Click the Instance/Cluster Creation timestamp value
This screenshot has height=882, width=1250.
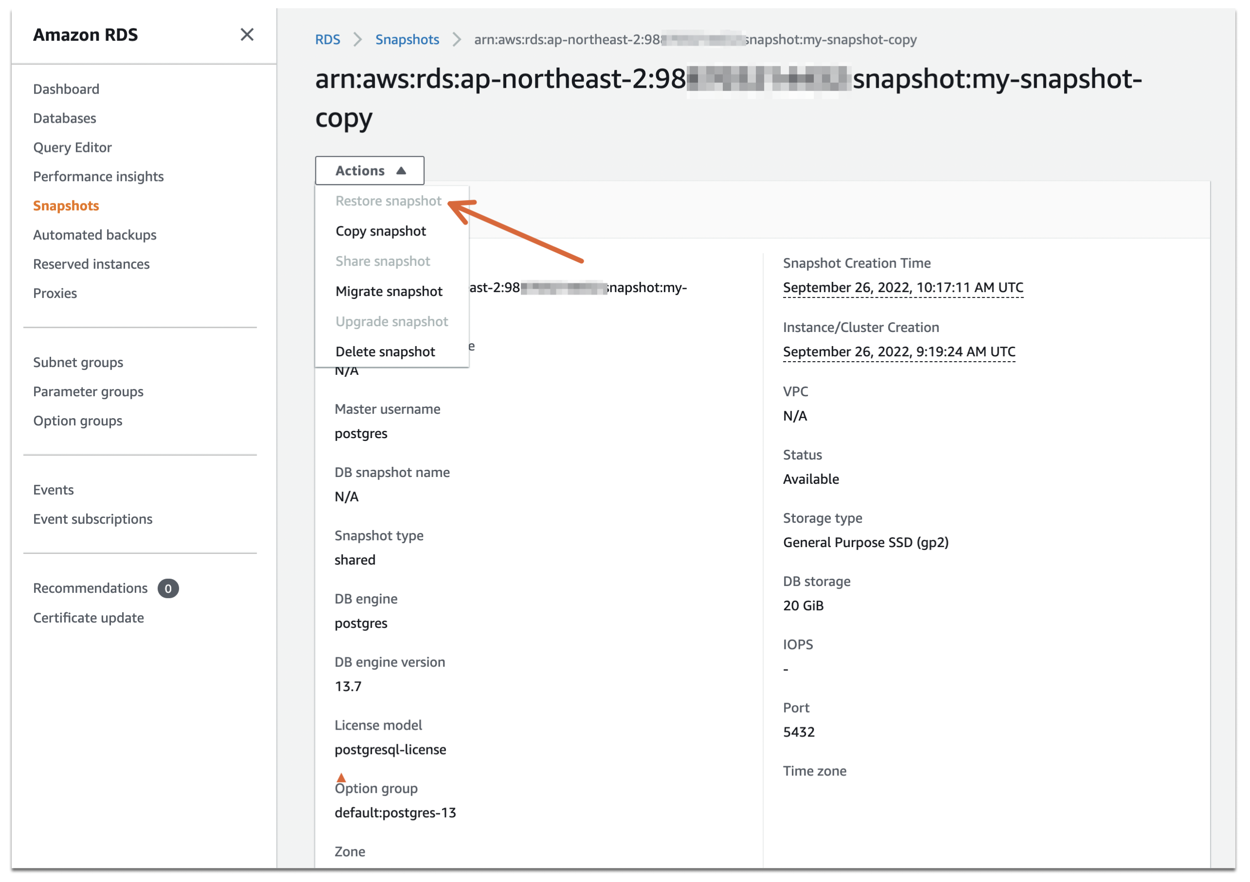click(x=900, y=352)
